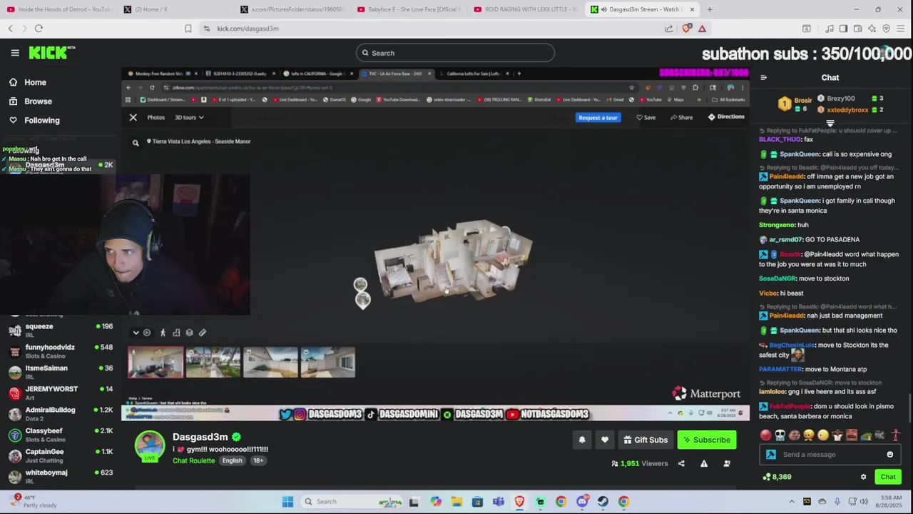Go back with browser back arrow
The width and height of the screenshot is (913, 514).
pyautogui.click(x=11, y=29)
